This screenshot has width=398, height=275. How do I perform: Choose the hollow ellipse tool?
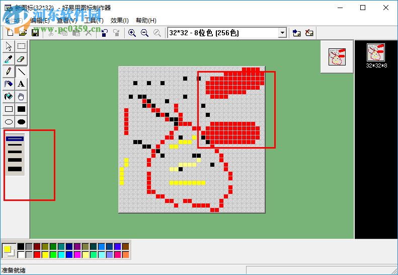tap(9, 122)
